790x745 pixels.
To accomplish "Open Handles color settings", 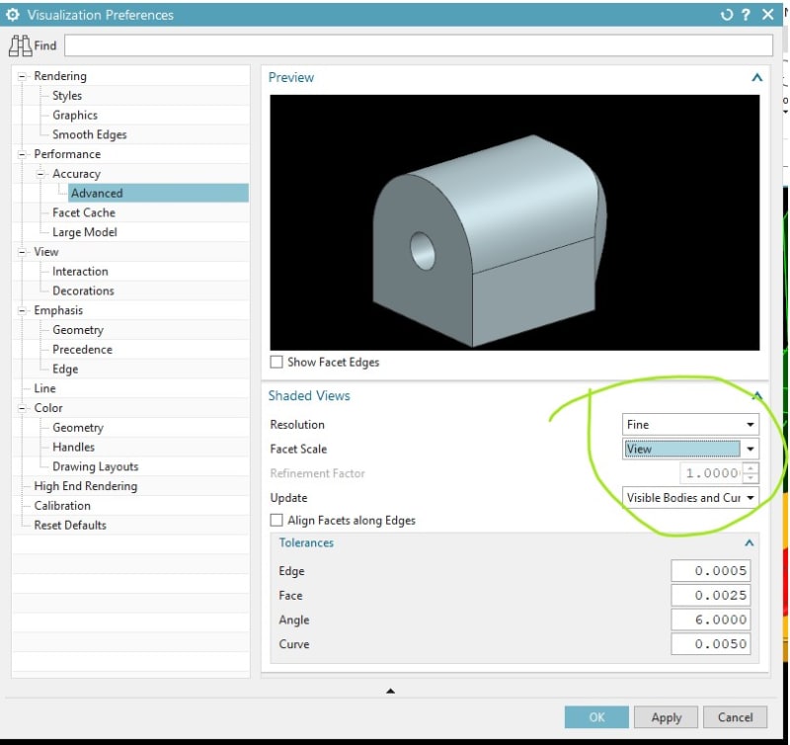I will pyautogui.click(x=73, y=448).
